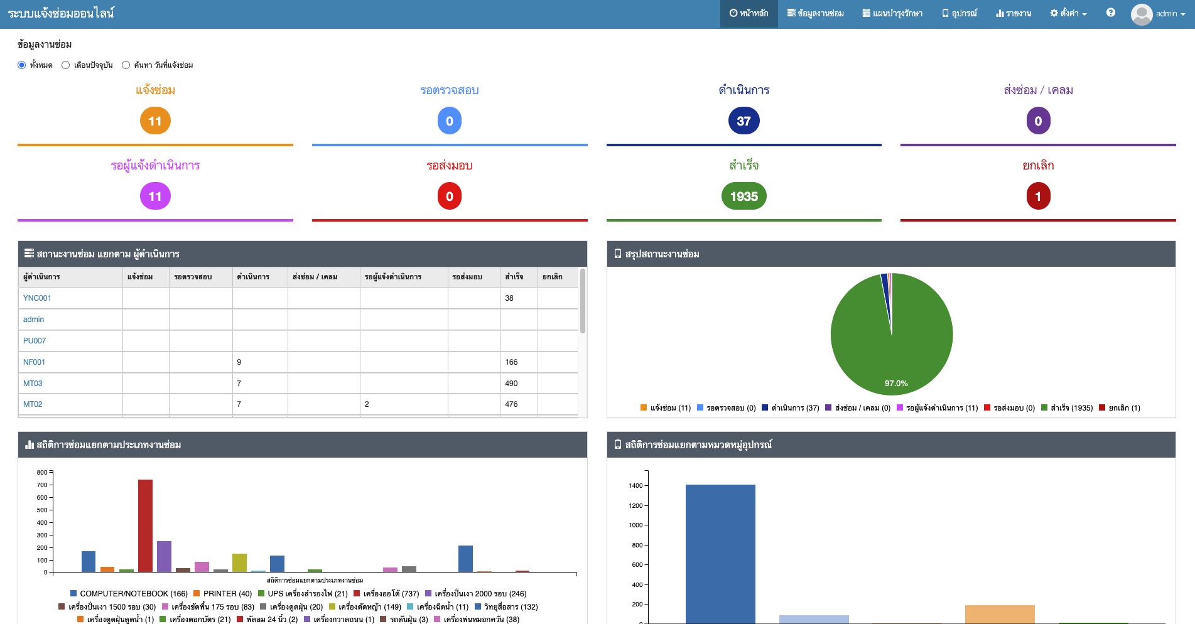Open ข้อมูลงานซ่อม menu in navbar

tap(816, 14)
